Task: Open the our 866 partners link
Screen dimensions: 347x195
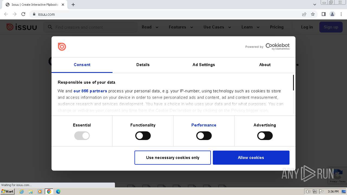Action: [90, 91]
